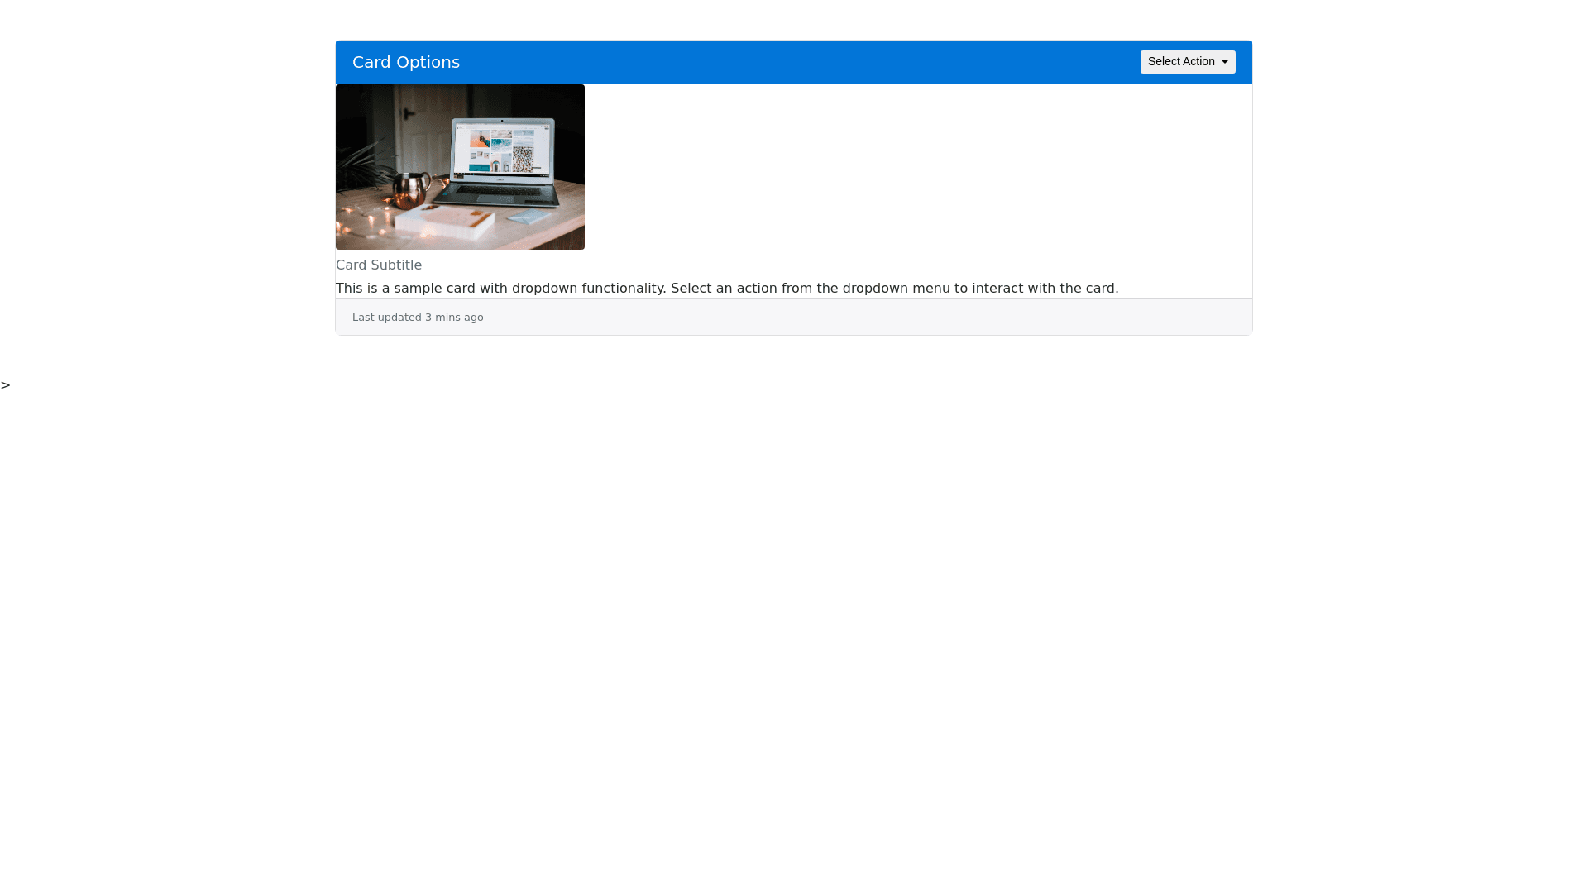Click the Card Options heading
This screenshot has width=1588, height=893.
pyautogui.click(x=405, y=62)
